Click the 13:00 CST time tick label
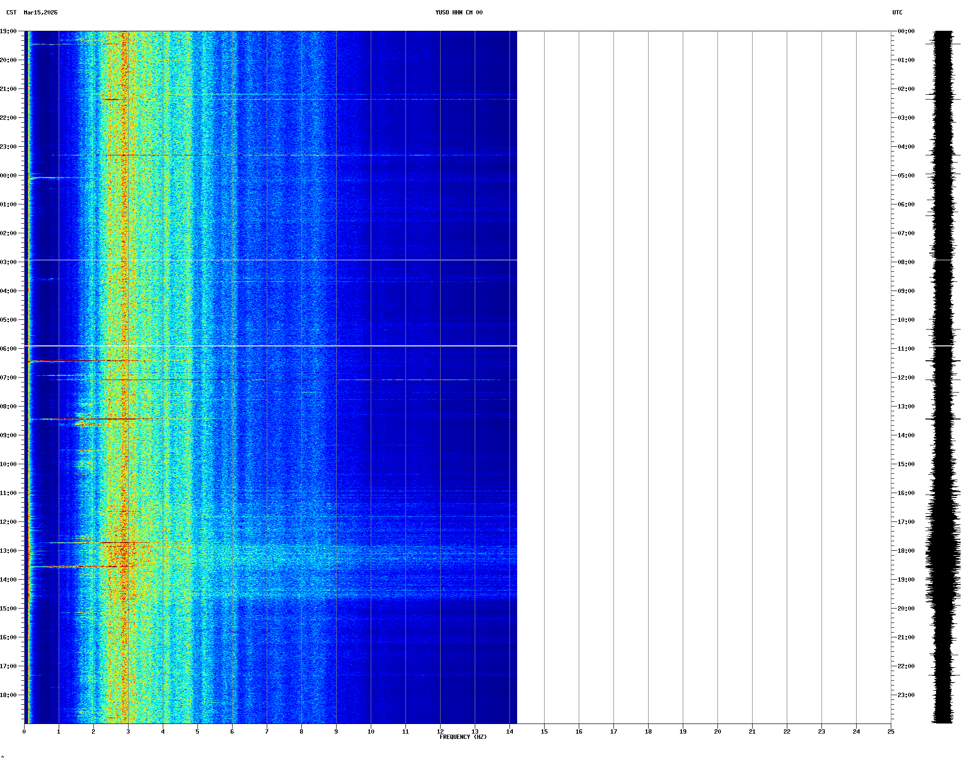 coord(9,551)
